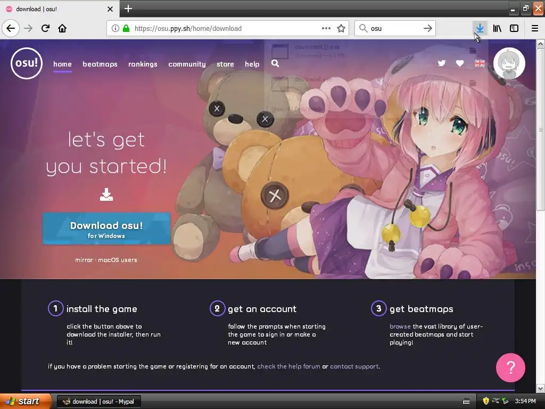The width and height of the screenshot is (545, 409).
Task: Click the osu! logo
Action: [x=27, y=63]
